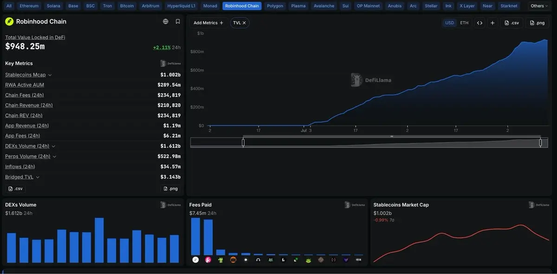Export Key Metrics as .csv
The image size is (557, 274).
pos(15,189)
